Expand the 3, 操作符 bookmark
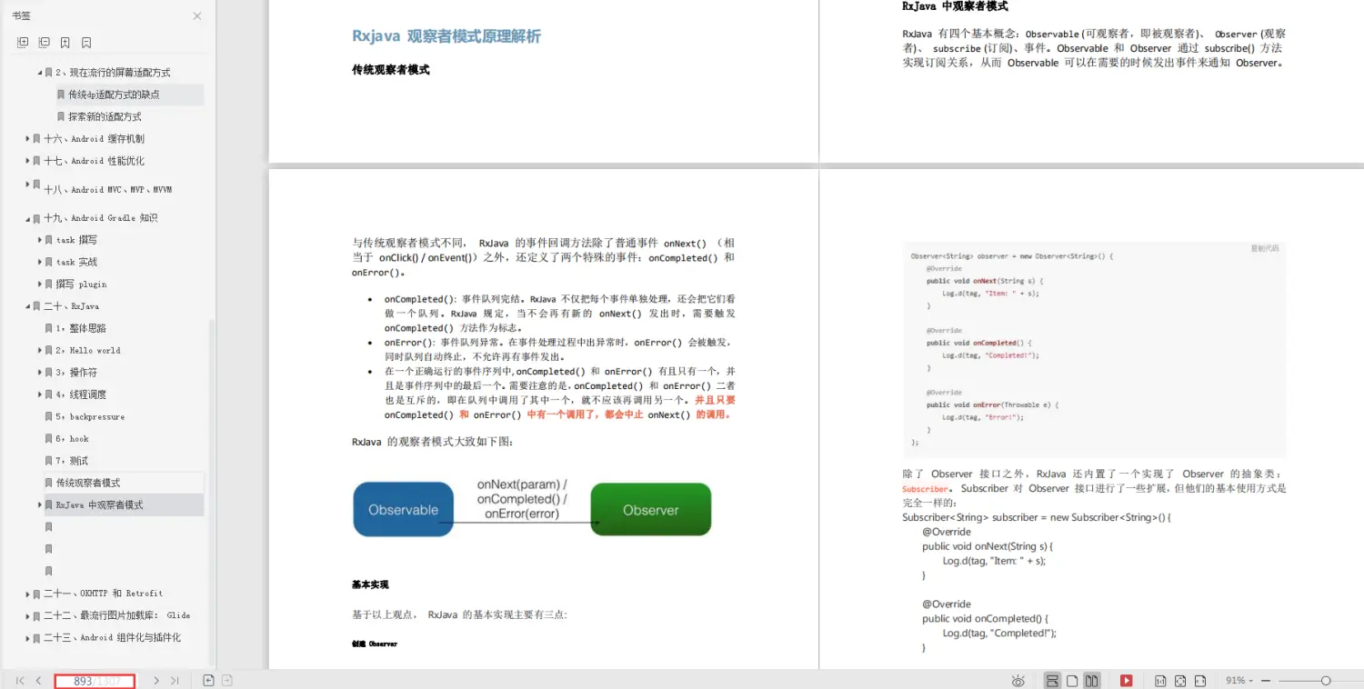The width and height of the screenshot is (1364, 689). click(40, 373)
